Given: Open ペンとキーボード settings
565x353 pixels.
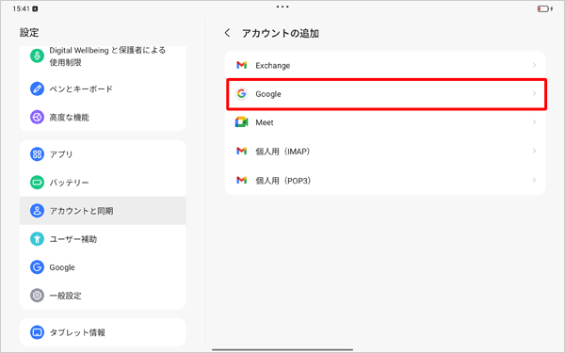Looking at the screenshot, I should coord(103,88).
